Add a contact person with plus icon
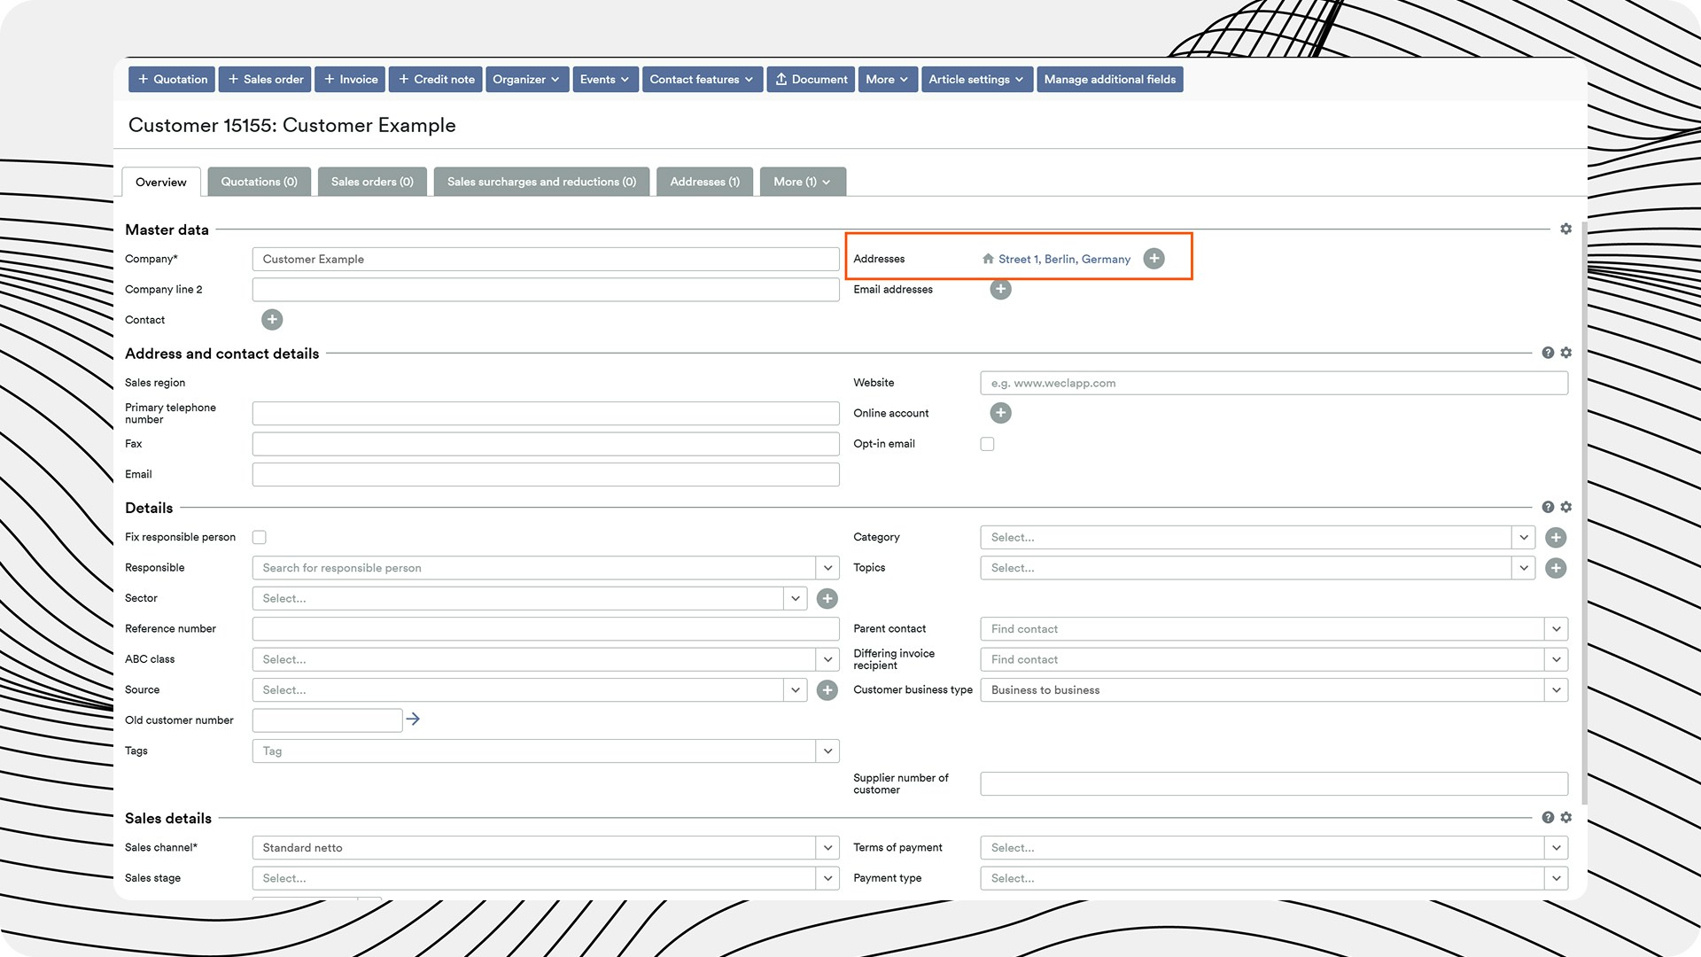 272,319
